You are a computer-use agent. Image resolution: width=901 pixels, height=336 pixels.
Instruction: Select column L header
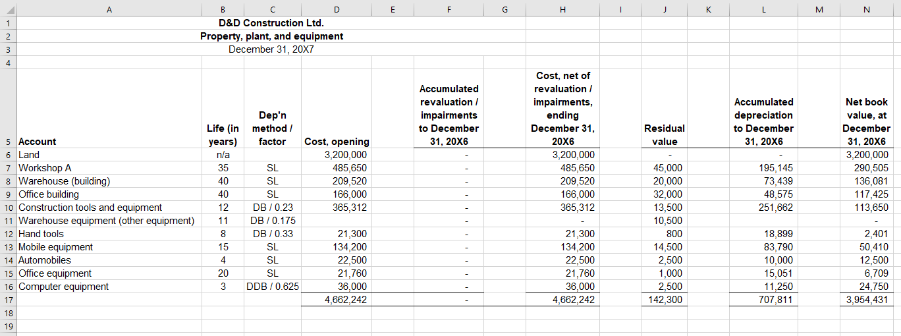(764, 9)
